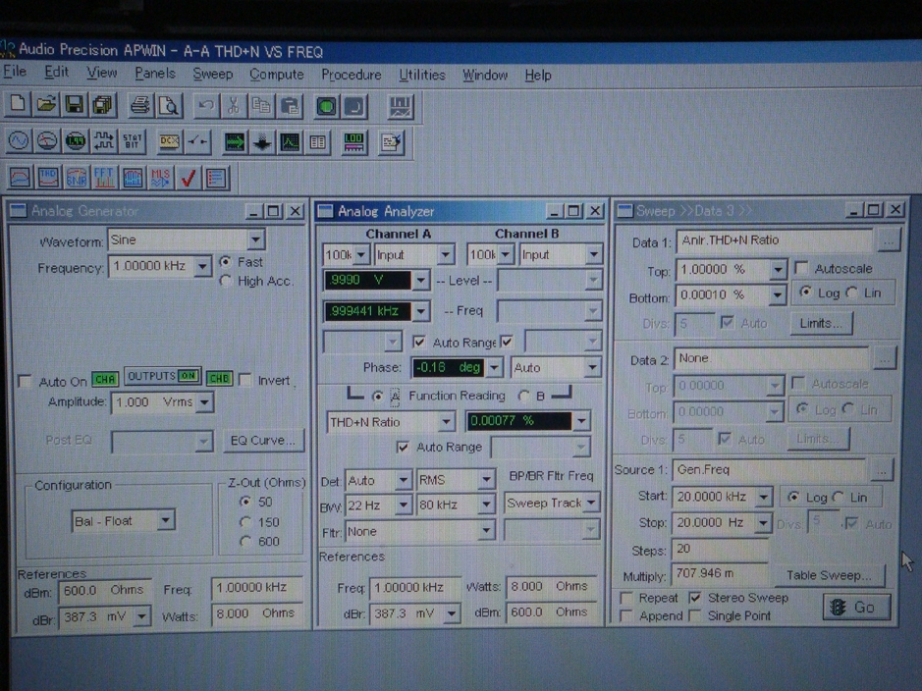The height and width of the screenshot is (691, 922).
Task: Select Z-Out 600 Ohms radio button
Action: (245, 541)
